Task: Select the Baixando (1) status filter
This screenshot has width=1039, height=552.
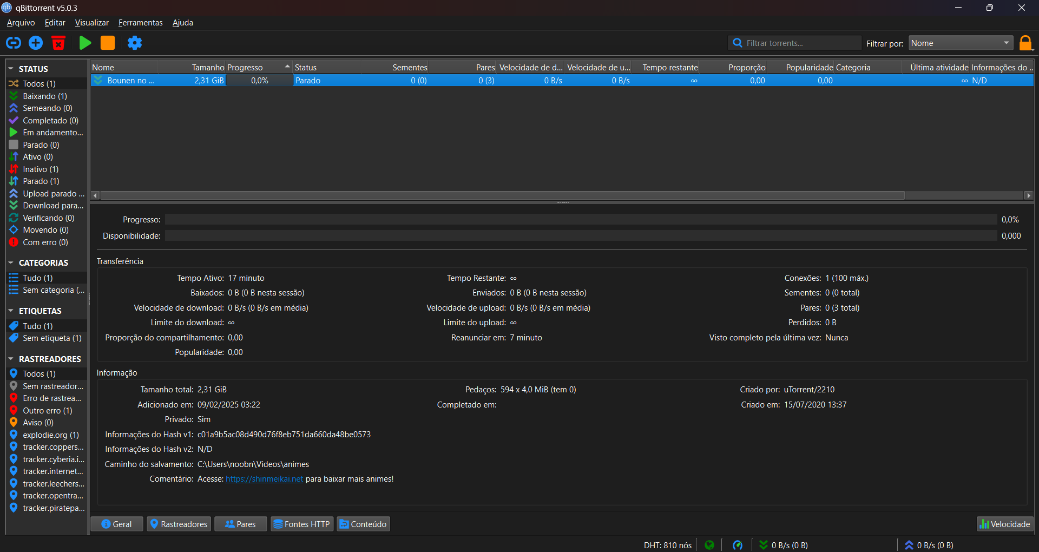Action: [44, 96]
